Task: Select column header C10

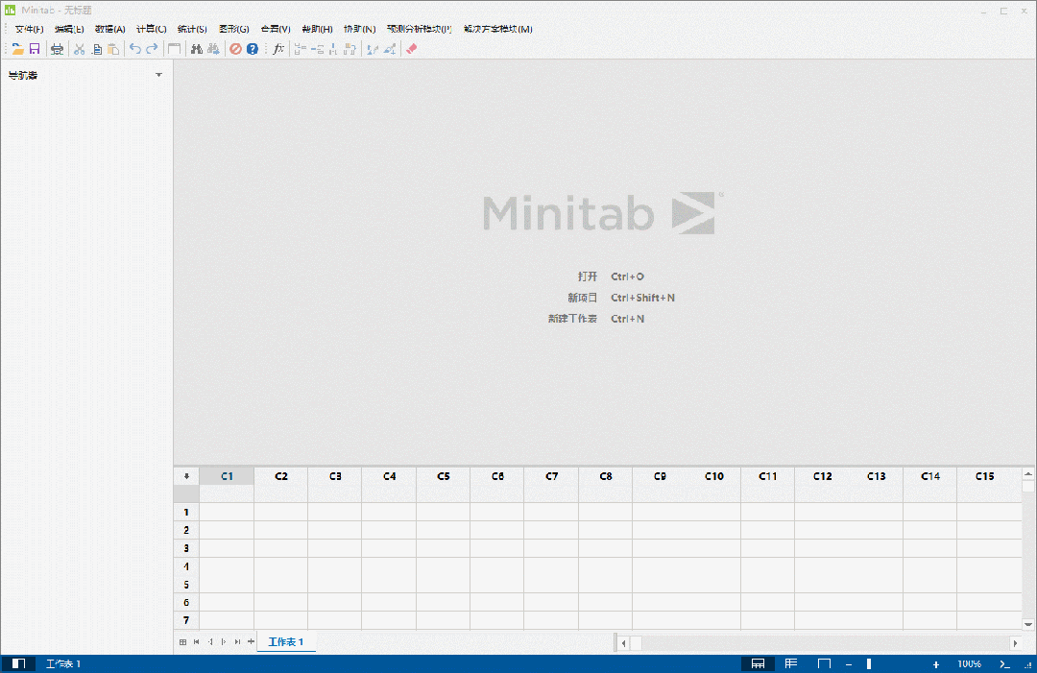Action: [x=714, y=476]
